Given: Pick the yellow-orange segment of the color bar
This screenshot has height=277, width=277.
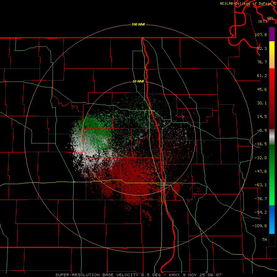Looking at the screenshot, I should pyautogui.click(x=272, y=55).
